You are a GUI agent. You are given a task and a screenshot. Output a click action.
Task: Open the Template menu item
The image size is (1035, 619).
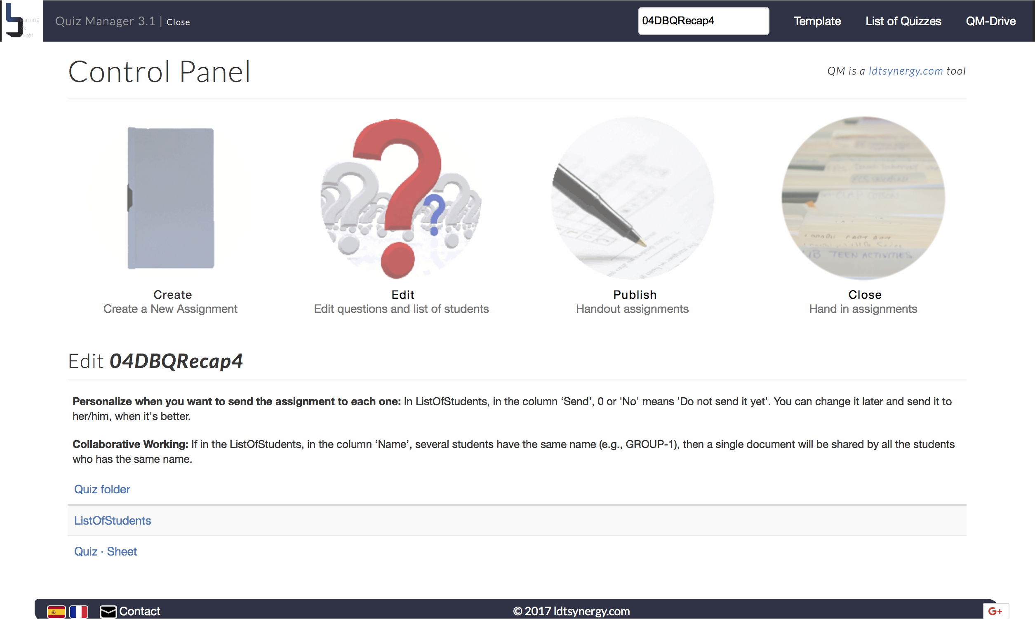(x=817, y=21)
